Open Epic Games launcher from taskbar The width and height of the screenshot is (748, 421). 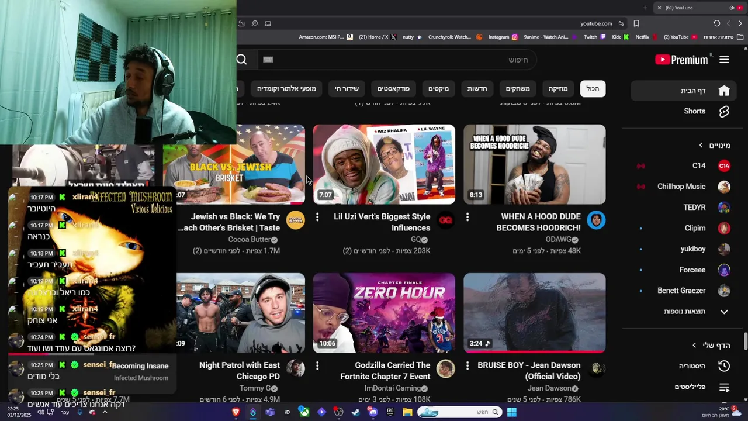[390, 412]
